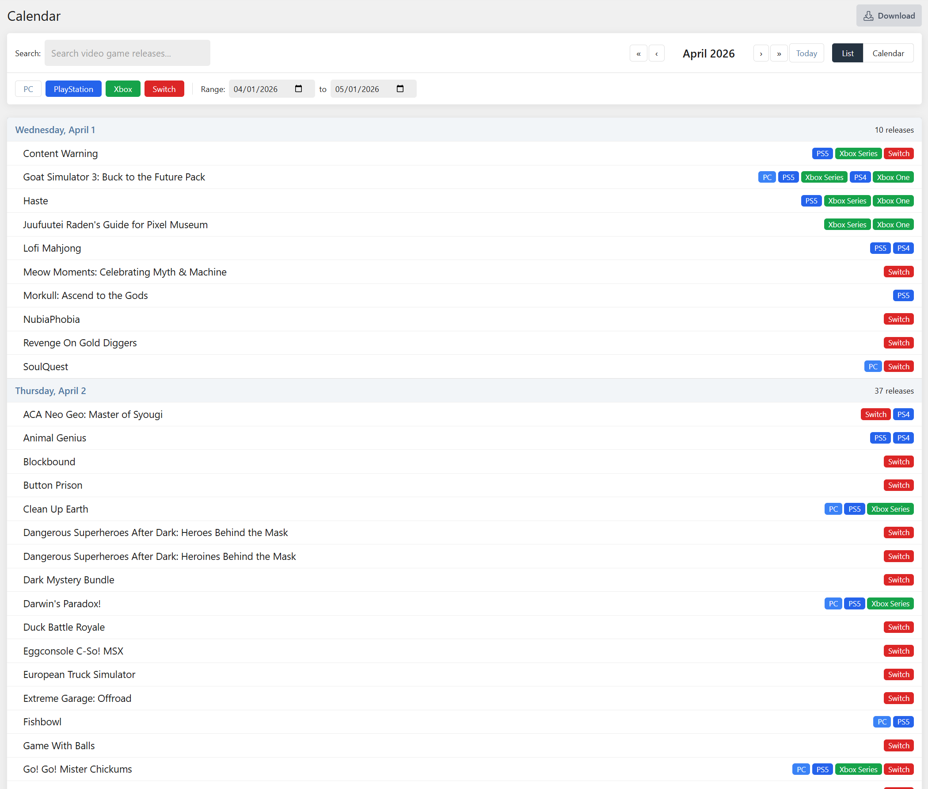Viewport: 928px width, 789px height.
Task: Go to previous month single arrow
Action: pos(656,53)
